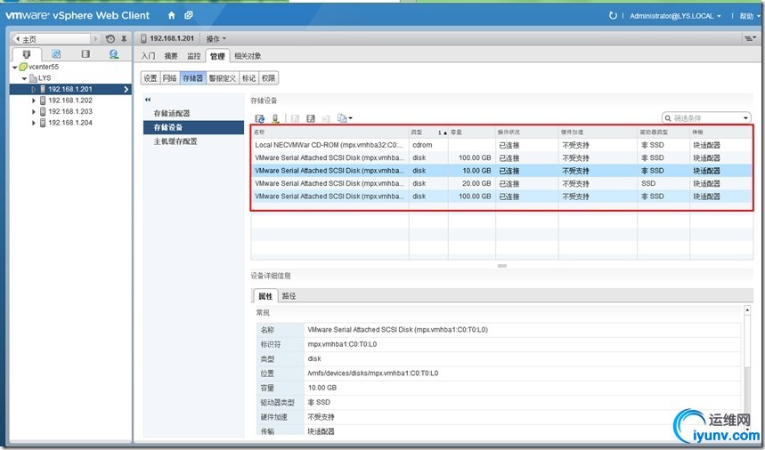Click the 存储器 sub-tab button
This screenshot has height=450, width=765.
pyautogui.click(x=192, y=78)
